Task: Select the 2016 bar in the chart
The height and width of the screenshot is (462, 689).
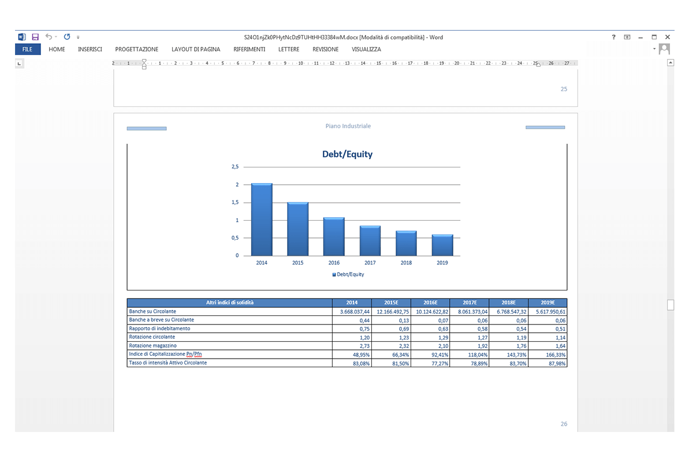Action: [334, 237]
